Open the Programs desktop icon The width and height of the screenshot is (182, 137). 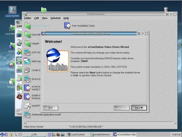coord(12,64)
